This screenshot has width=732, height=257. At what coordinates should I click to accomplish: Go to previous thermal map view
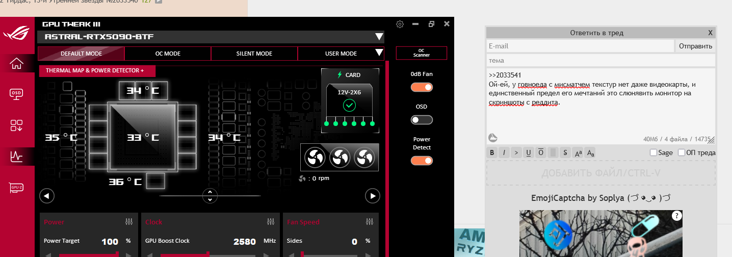click(x=47, y=196)
